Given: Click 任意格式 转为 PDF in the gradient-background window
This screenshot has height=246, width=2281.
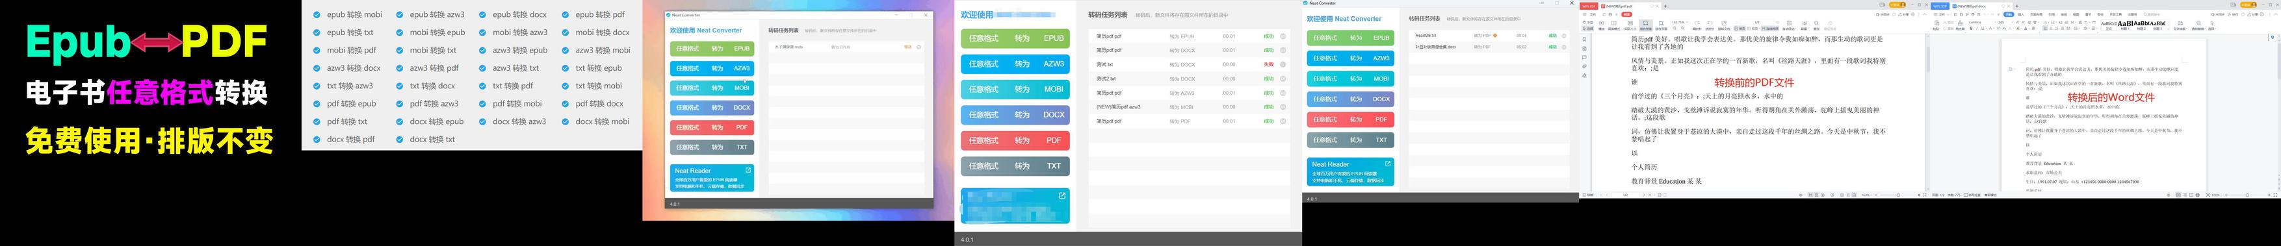Looking at the screenshot, I should pyautogui.click(x=712, y=127).
